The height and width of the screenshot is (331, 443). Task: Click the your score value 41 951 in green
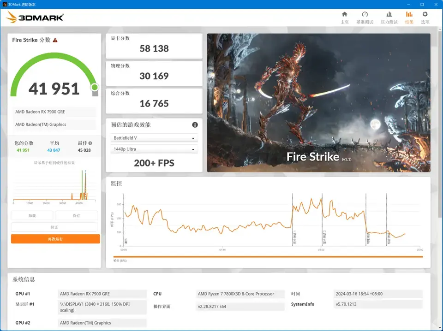click(x=23, y=150)
